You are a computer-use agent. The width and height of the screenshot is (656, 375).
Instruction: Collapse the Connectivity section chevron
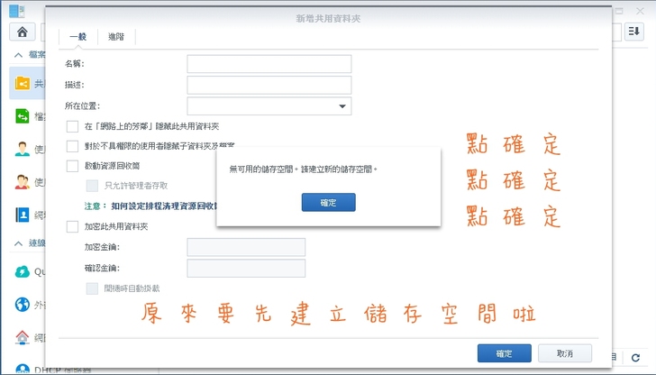click(x=18, y=243)
